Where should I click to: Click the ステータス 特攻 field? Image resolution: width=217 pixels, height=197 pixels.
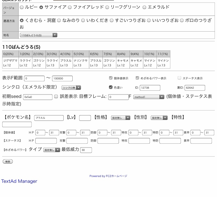139,141
